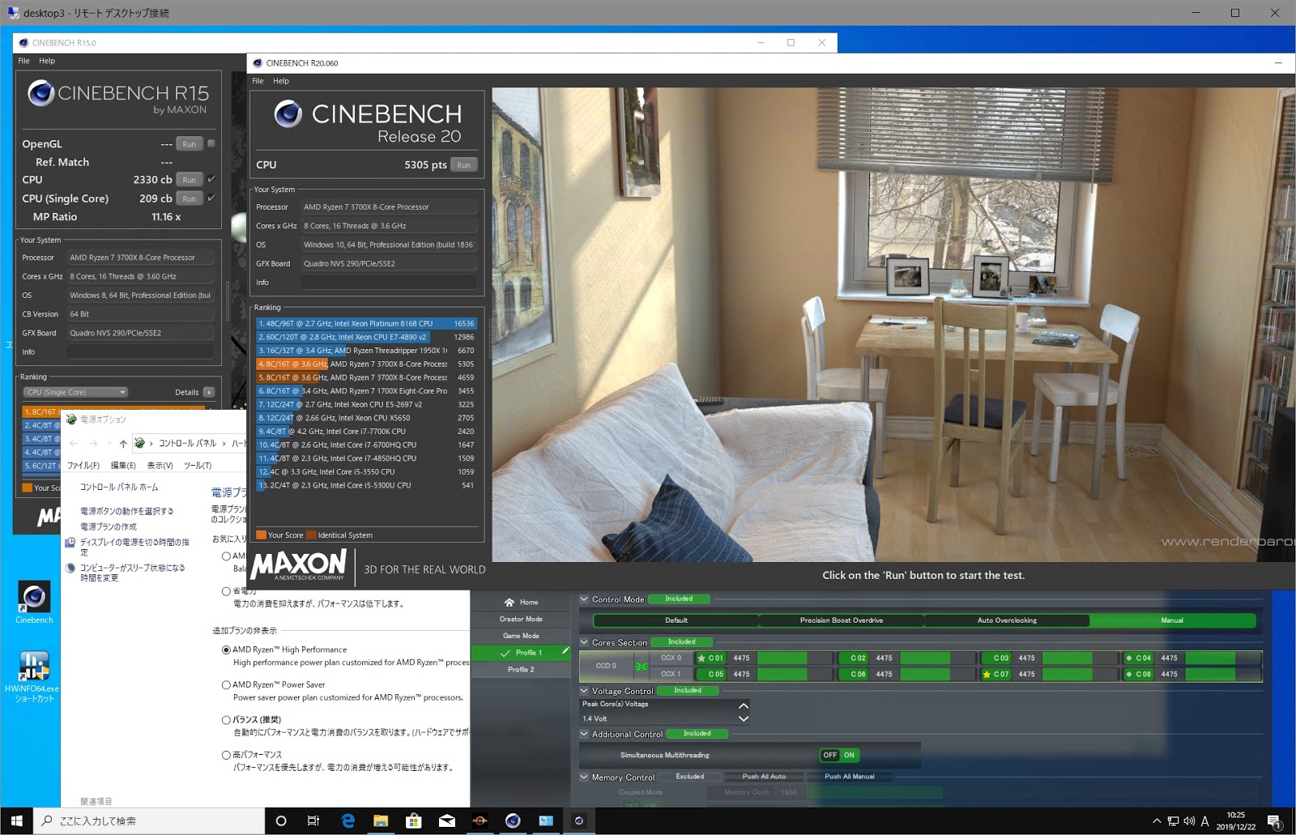Screen dimensions: 1296x835
Task: Click the dot marker on core C 04
Action: pyautogui.click(x=1129, y=658)
